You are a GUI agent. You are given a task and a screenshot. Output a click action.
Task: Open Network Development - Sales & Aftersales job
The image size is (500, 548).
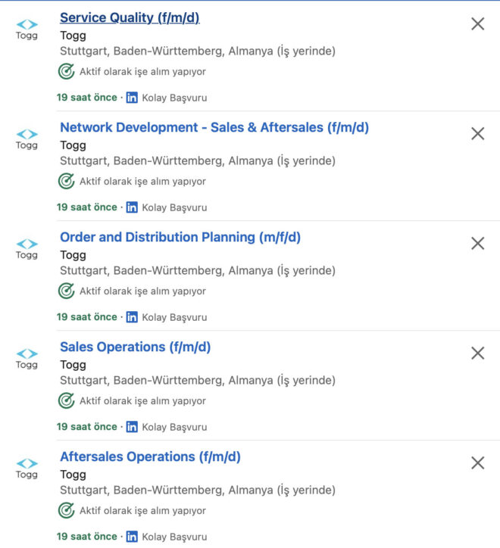click(214, 127)
